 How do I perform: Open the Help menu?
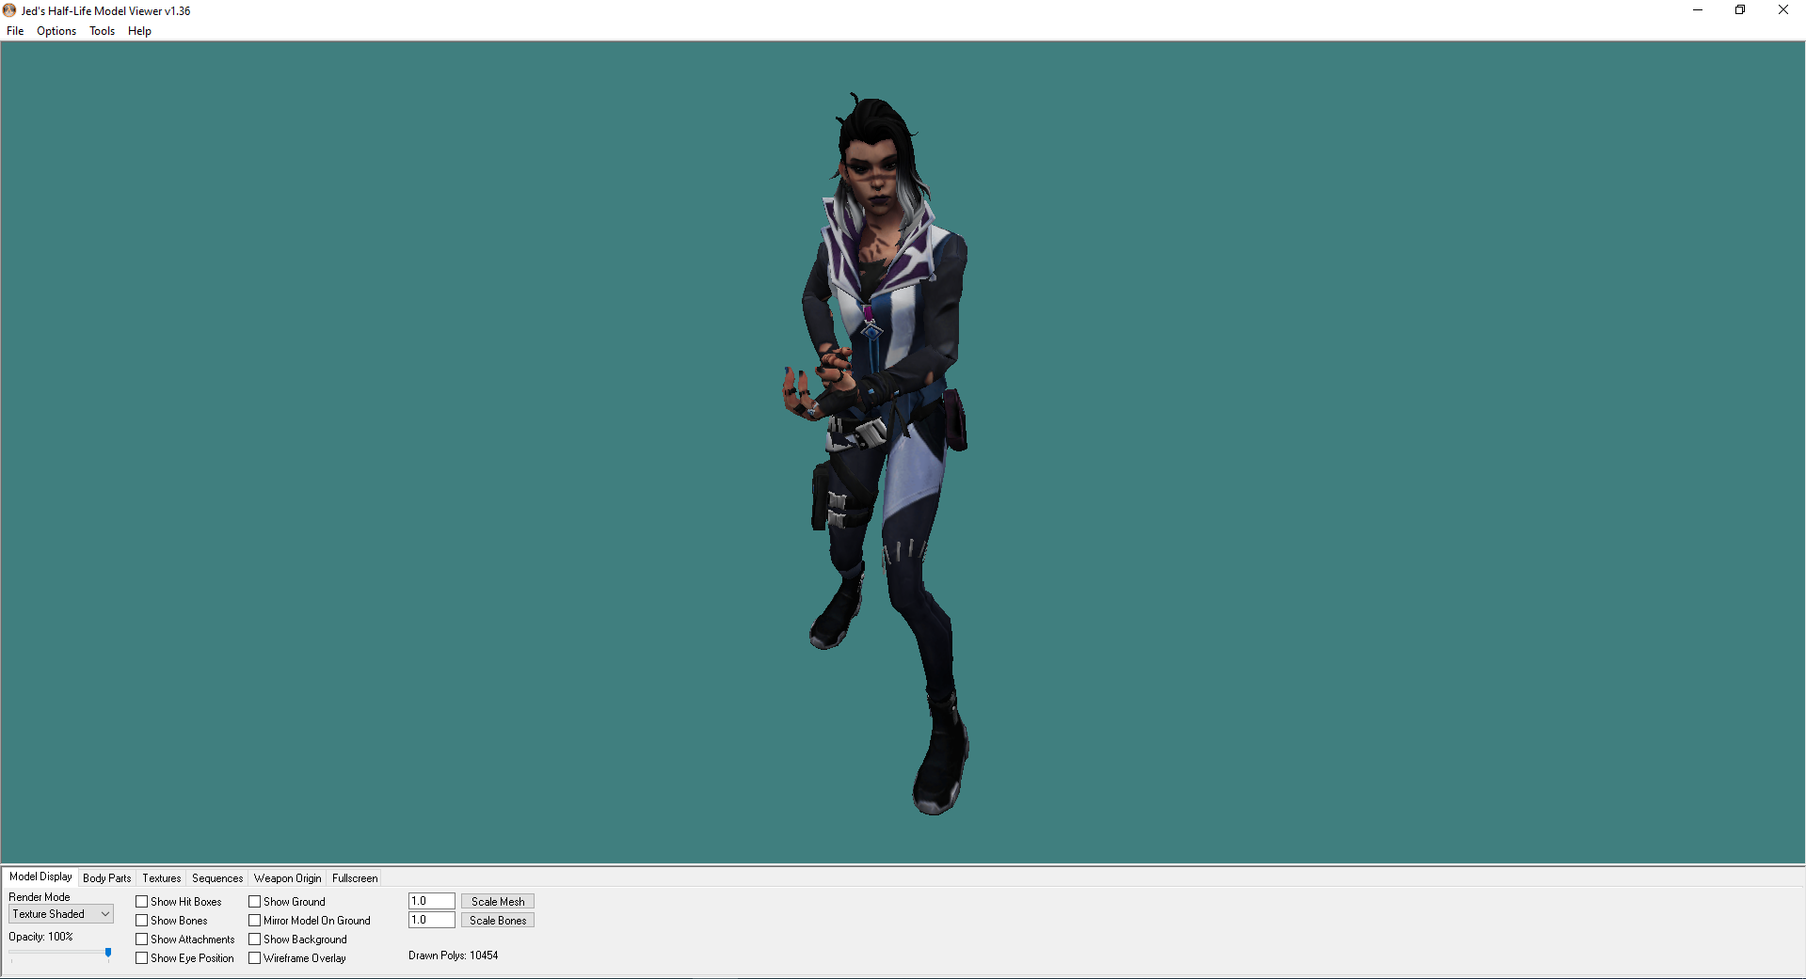139,31
